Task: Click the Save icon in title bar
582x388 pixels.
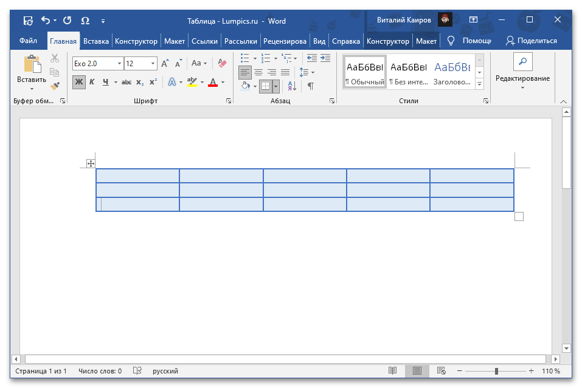Action: tap(28, 21)
